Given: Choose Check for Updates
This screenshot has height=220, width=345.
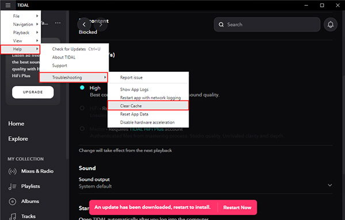Looking at the screenshot, I should tap(74, 49).
